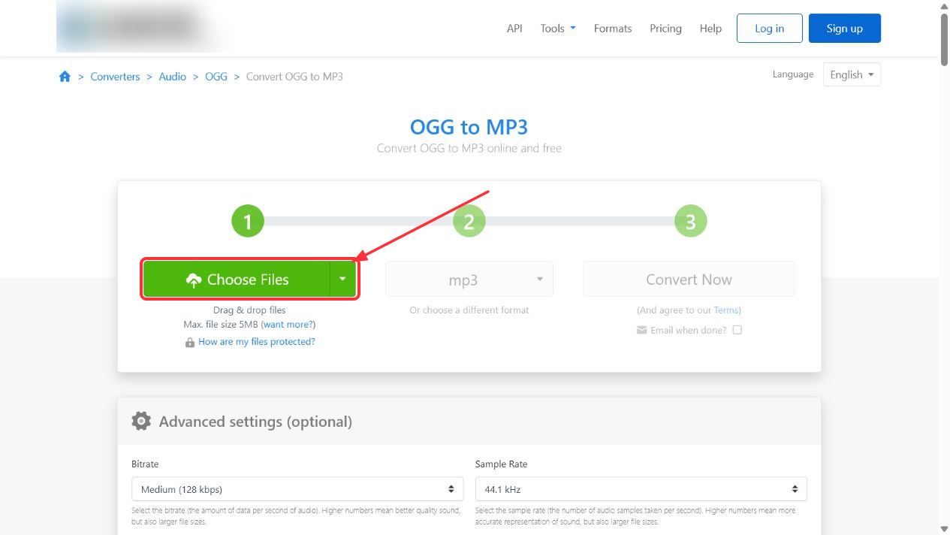Click the envelope icon by Email when done
This screenshot has width=950, height=535.
641,330
